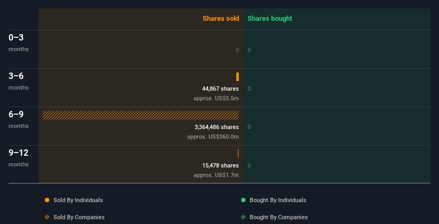Select the Bought By Companies legend label
439x224 pixels.
(279, 217)
